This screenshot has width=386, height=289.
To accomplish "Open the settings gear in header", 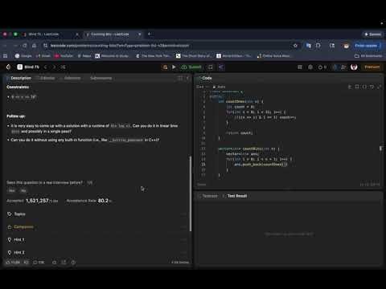I will tap(310, 67).
